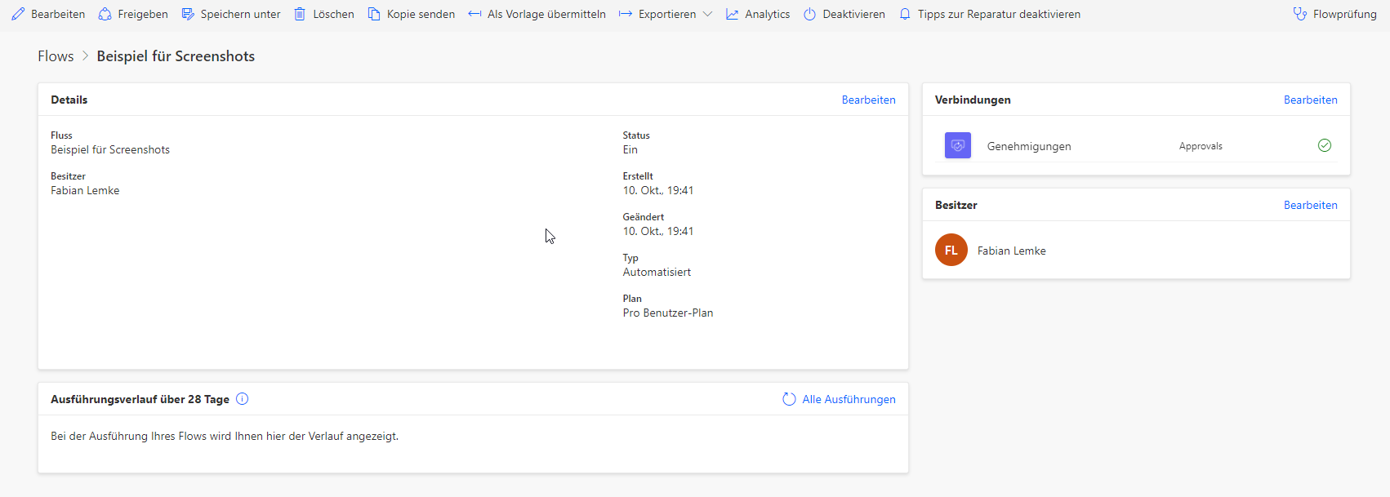Click the pencil Bearbeiten icon in toolbar

[x=18, y=14]
